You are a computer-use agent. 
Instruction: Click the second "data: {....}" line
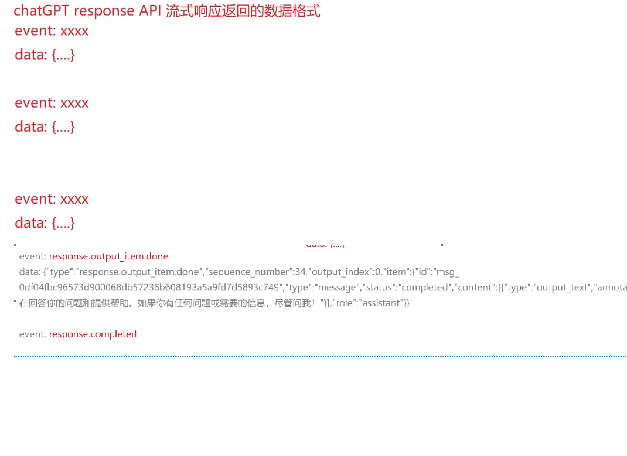click(x=45, y=127)
